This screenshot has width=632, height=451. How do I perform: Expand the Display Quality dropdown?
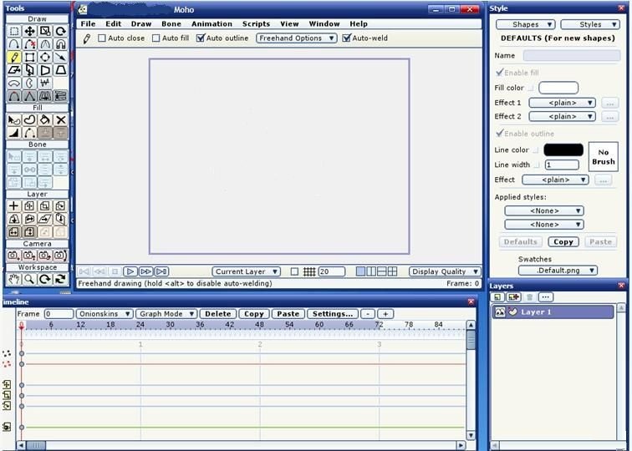click(445, 271)
